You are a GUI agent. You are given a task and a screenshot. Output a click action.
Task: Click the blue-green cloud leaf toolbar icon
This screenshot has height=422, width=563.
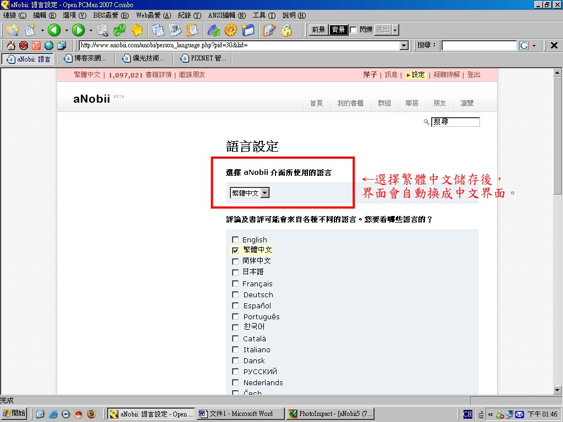pyautogui.click(x=213, y=30)
